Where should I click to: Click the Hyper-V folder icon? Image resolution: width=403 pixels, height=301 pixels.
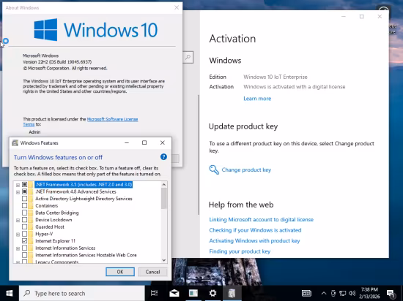(31, 234)
